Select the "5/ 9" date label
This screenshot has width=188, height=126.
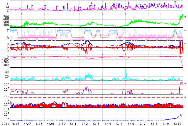pyautogui.click(x=166, y=124)
